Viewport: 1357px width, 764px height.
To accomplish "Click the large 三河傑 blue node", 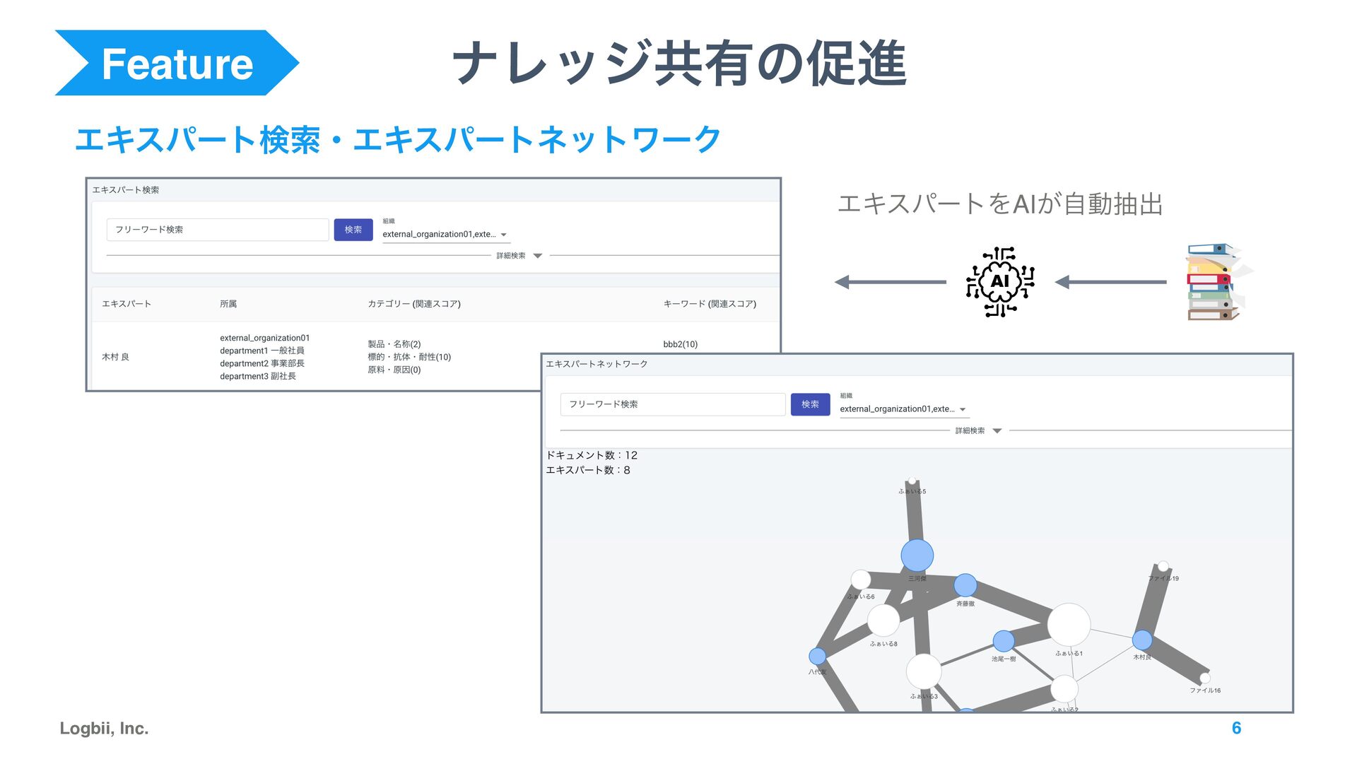I will pos(917,556).
